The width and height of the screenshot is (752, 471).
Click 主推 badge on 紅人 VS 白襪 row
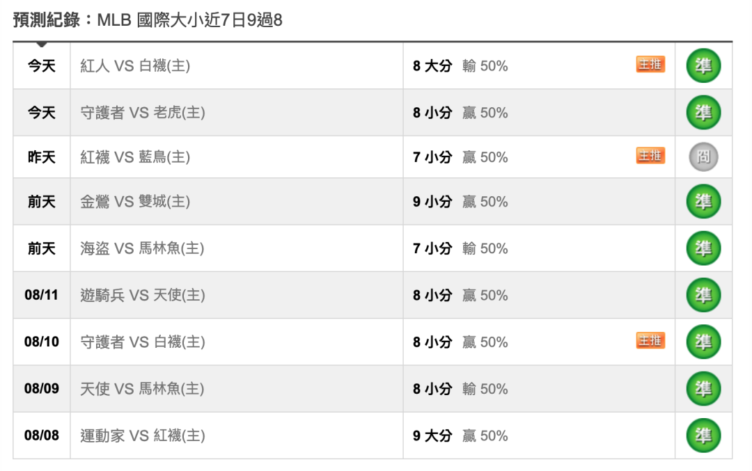(x=650, y=64)
